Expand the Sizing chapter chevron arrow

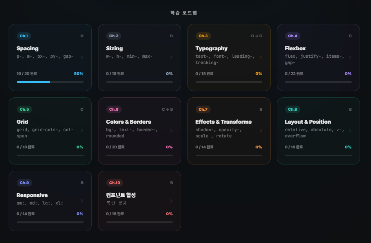click(x=171, y=57)
